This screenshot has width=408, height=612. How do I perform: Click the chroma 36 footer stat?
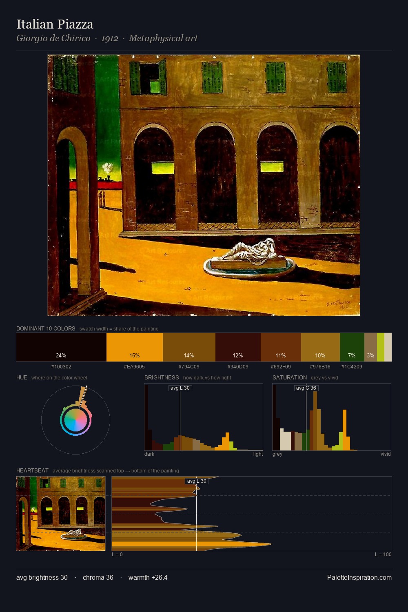tap(98, 577)
